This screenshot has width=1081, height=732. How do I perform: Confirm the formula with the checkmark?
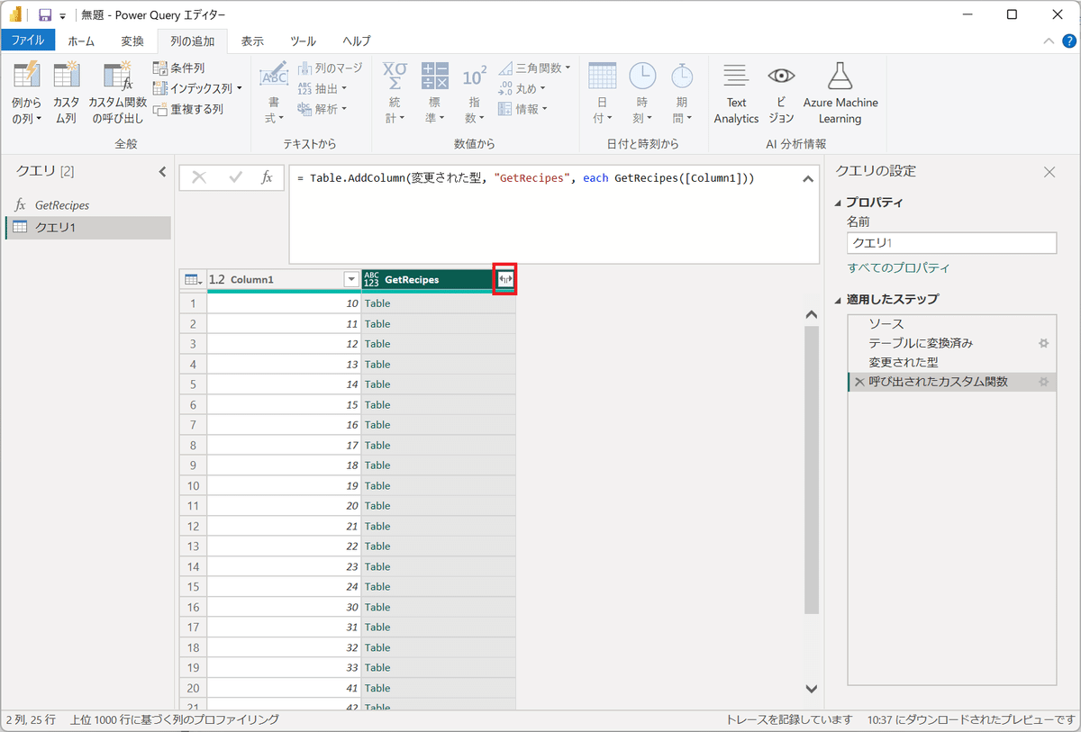(236, 177)
